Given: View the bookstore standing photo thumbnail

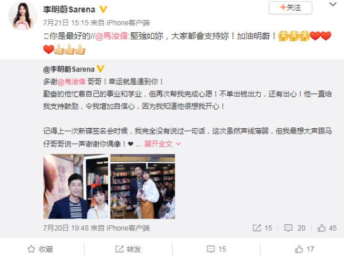Looking at the screenshot, I should click(x=143, y=187).
